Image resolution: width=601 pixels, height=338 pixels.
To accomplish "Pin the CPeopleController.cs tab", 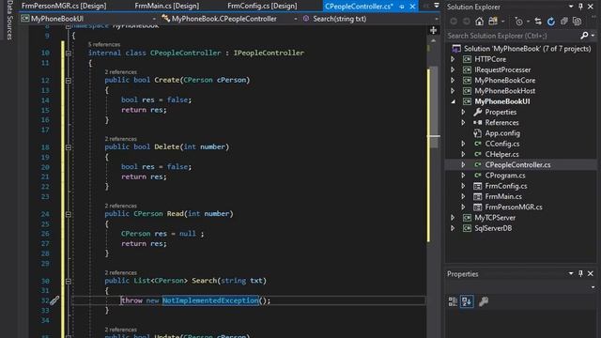I will 401,7.
